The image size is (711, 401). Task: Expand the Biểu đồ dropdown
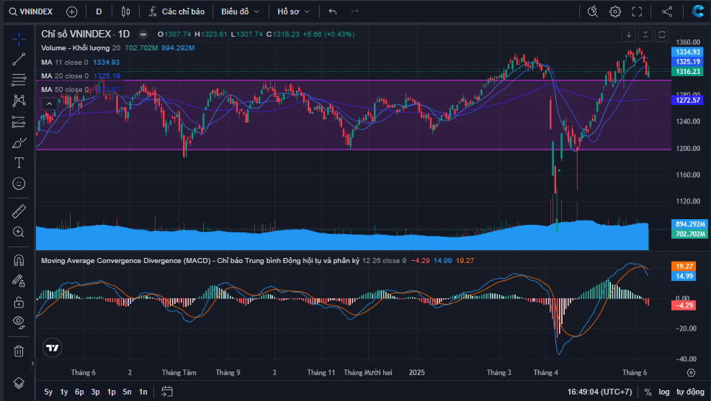click(x=240, y=11)
